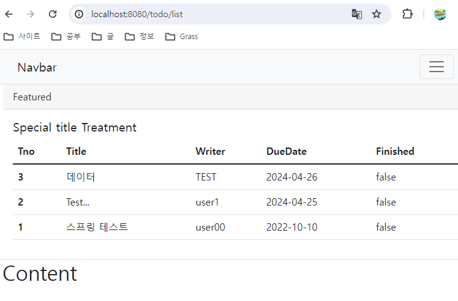The image size is (458, 301).
Task: Open the 글 bookmark folder
Action: (x=102, y=37)
